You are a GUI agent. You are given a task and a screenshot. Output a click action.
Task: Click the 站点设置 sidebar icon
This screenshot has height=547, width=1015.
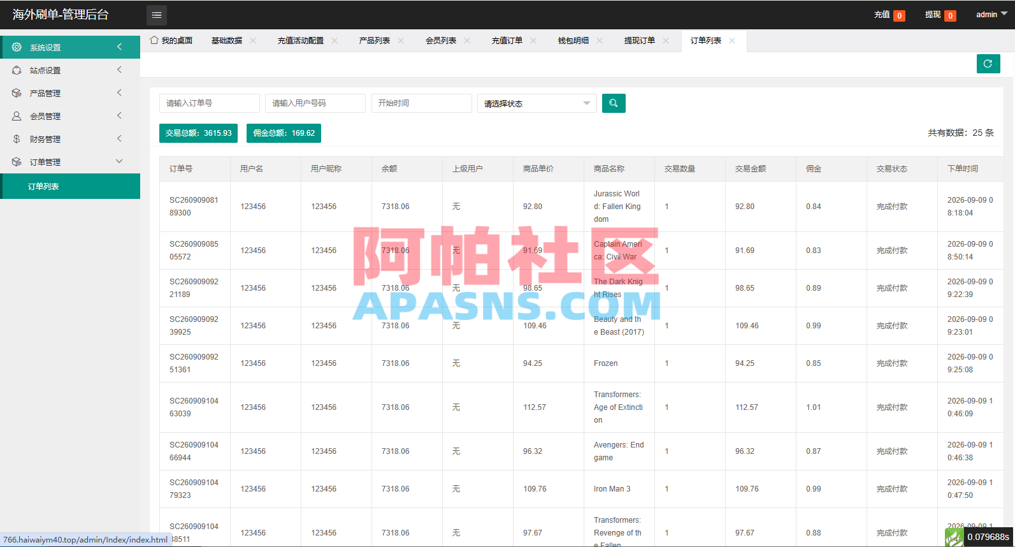(x=17, y=70)
